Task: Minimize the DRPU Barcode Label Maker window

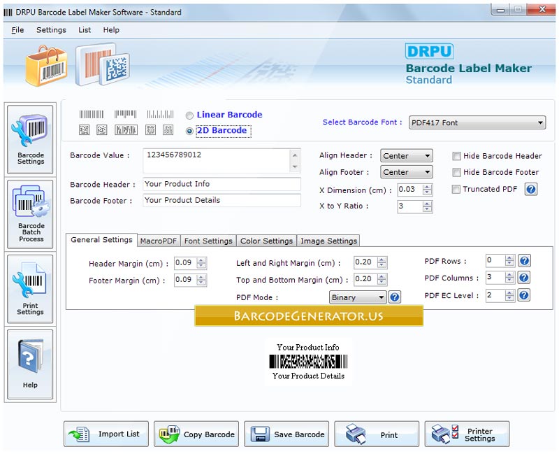Action: click(x=501, y=10)
